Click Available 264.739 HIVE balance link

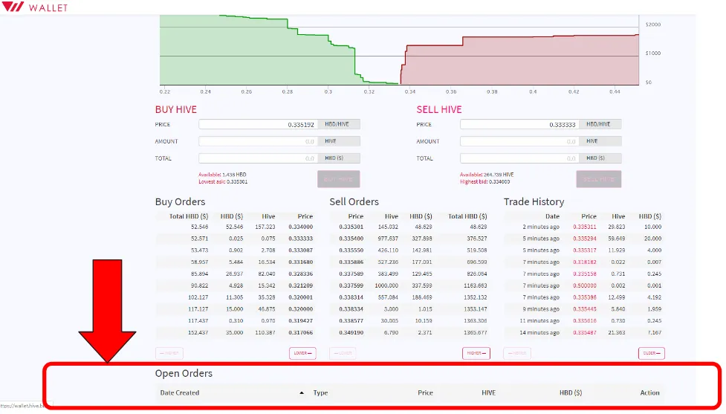pos(487,175)
